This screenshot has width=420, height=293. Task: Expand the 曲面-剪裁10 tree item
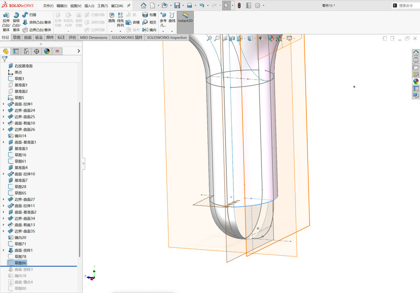click(3, 123)
